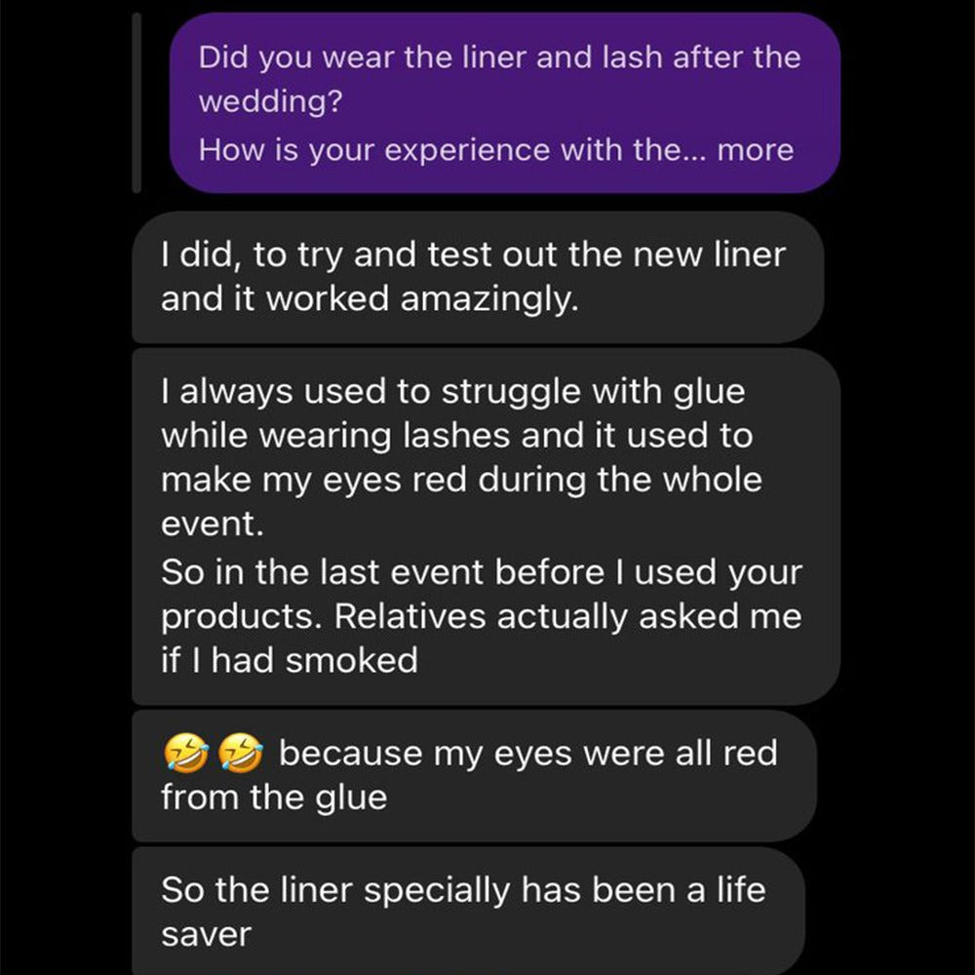This screenshot has width=975, height=975.
Task: Tap the "Did you wear the liner" line
Action: pos(499,57)
